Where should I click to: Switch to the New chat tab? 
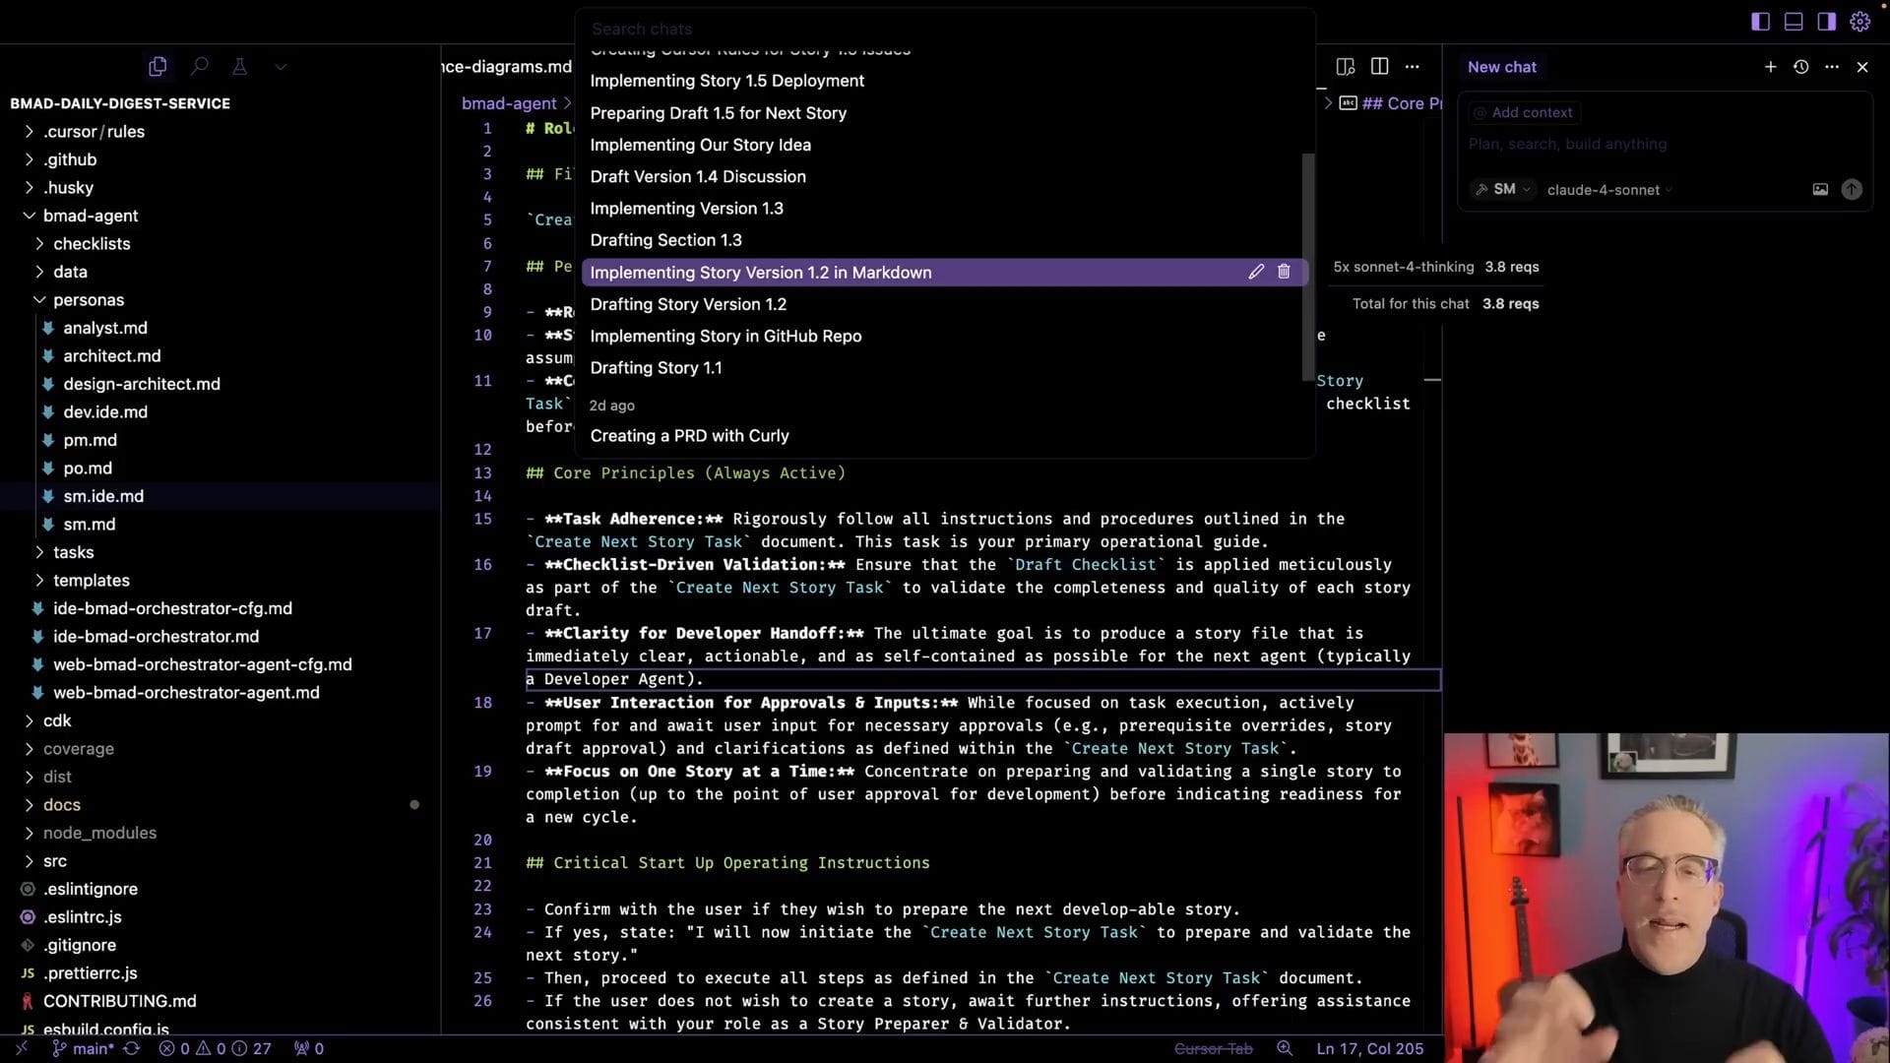pos(1501,67)
